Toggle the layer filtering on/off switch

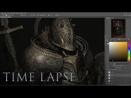tap(122, 66)
